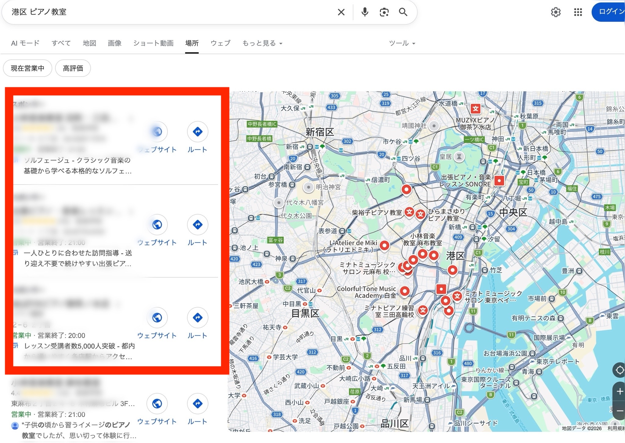Click the 品川区 label on the map
625x443 pixels.
[394, 423]
